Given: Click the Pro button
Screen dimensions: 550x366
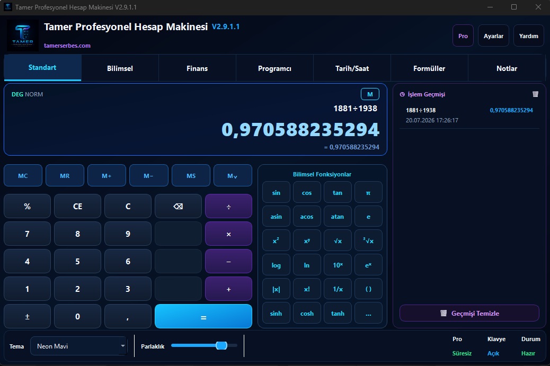Looking at the screenshot, I should pyautogui.click(x=463, y=36).
